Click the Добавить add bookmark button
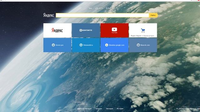Screen dimensions: 200x112 185,109
